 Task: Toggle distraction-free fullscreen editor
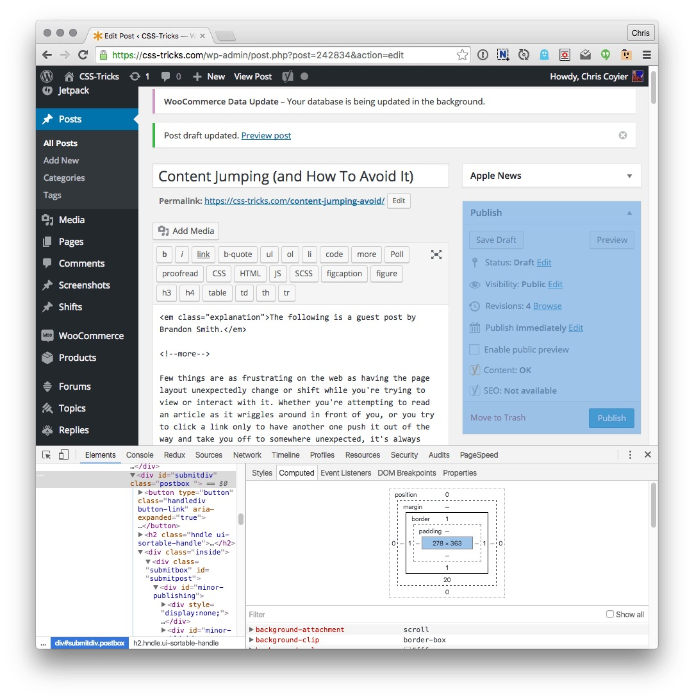pos(436,254)
